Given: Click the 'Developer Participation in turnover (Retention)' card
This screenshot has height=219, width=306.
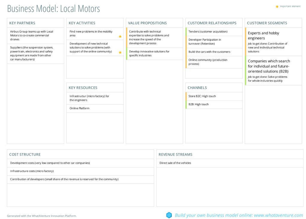Looking at the screenshot, I should 214,42.
